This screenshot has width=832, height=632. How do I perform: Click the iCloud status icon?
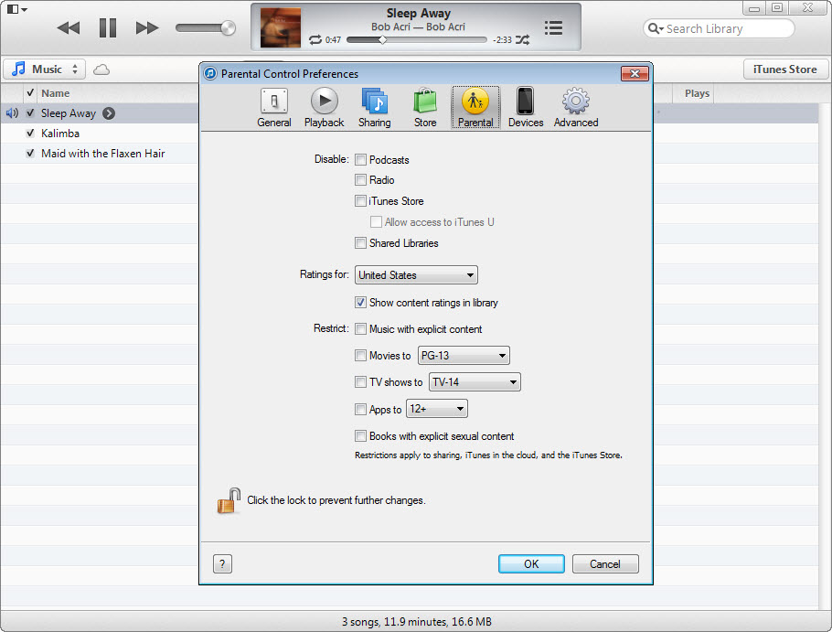(x=101, y=70)
